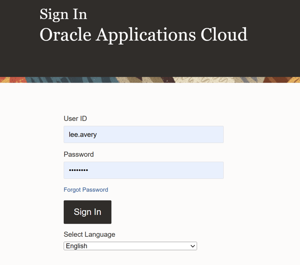Click the Sign In button

coord(88,212)
